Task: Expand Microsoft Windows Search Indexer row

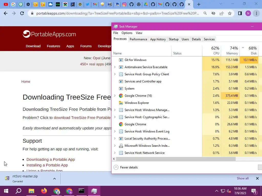Action: [115, 146]
